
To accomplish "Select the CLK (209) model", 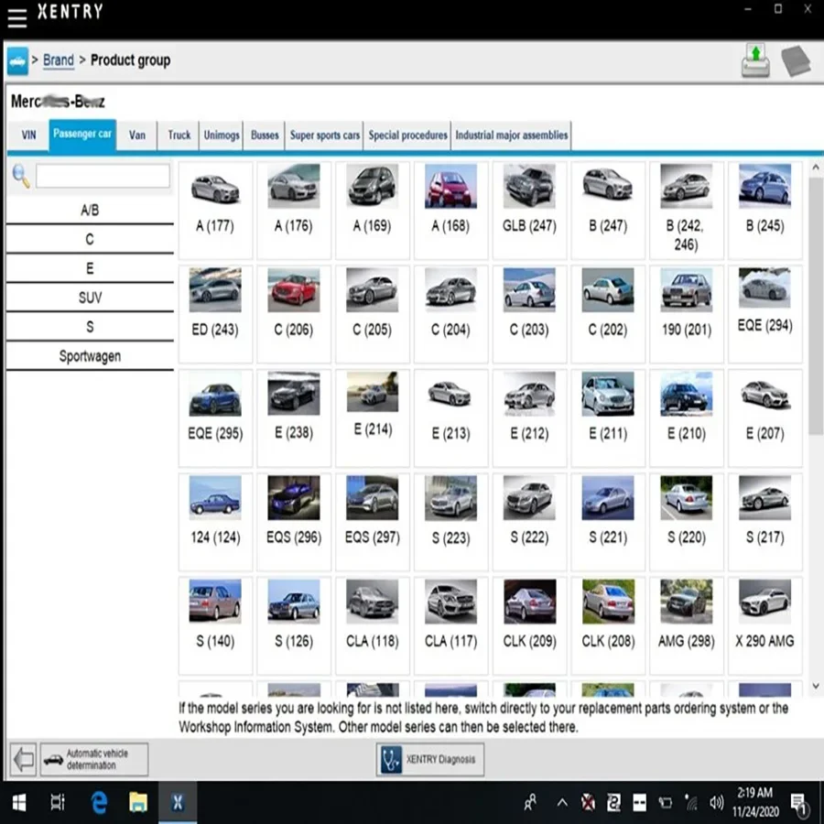I will [x=529, y=625].
